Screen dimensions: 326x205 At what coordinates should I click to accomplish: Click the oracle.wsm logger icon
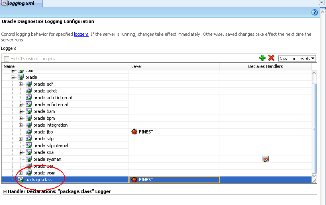point(29,173)
